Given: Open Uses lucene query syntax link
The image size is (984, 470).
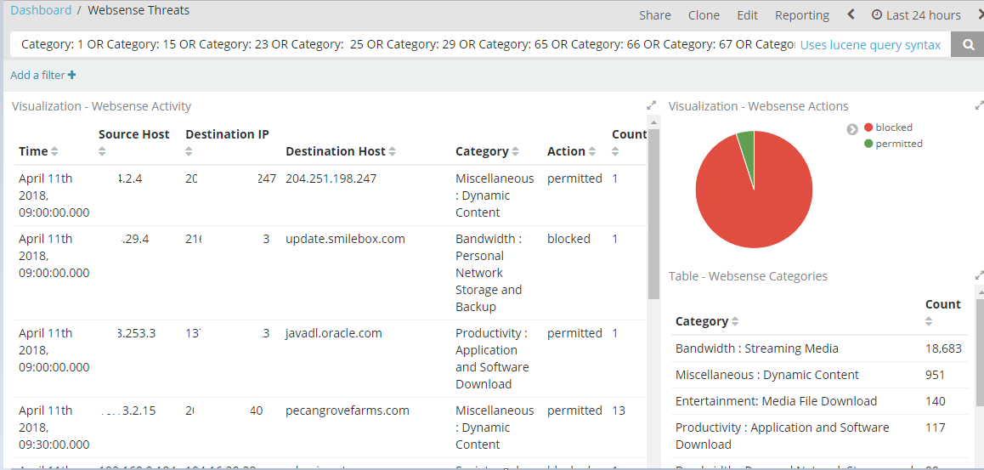Looking at the screenshot, I should click(870, 44).
